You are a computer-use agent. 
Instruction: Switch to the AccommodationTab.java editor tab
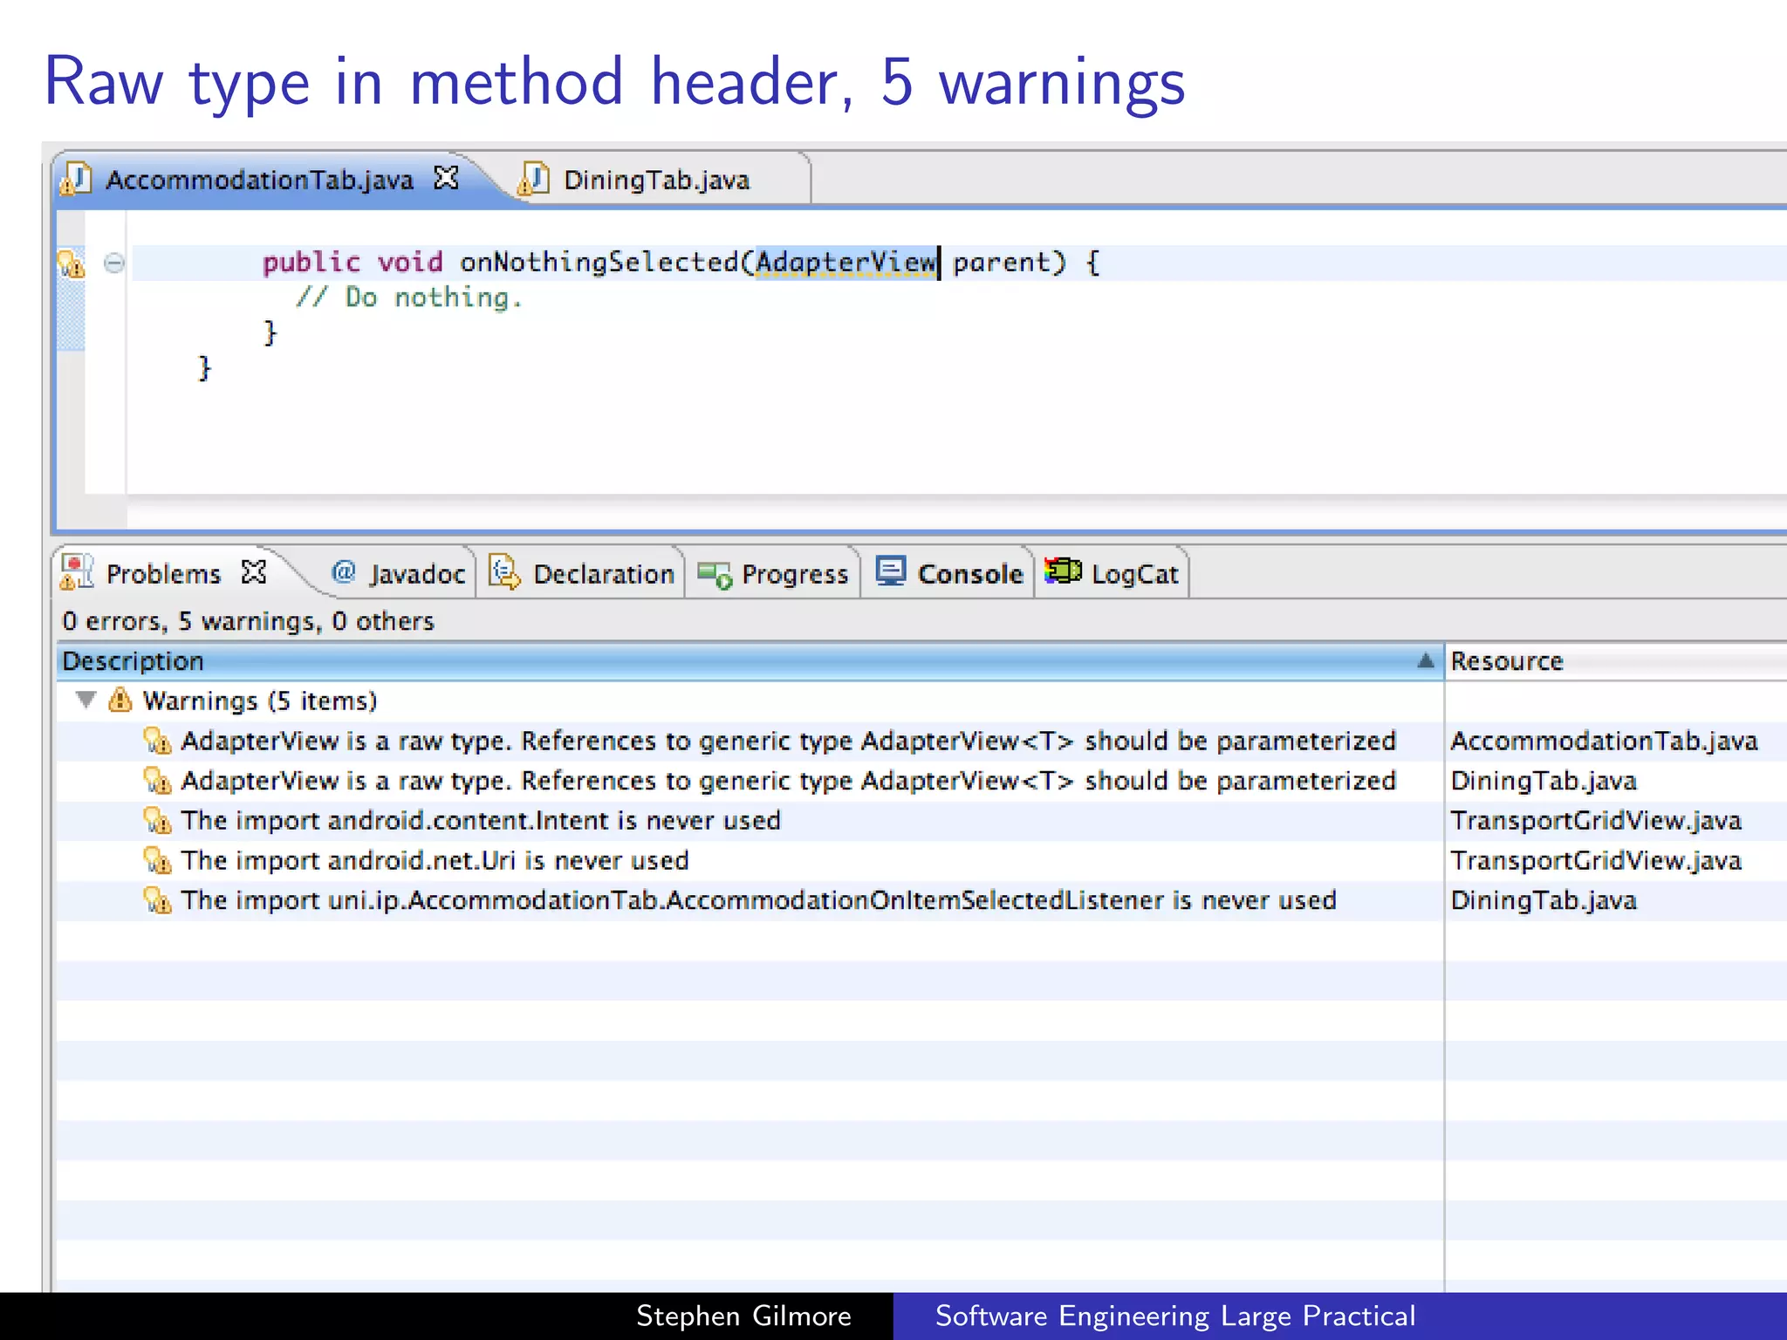(x=260, y=180)
